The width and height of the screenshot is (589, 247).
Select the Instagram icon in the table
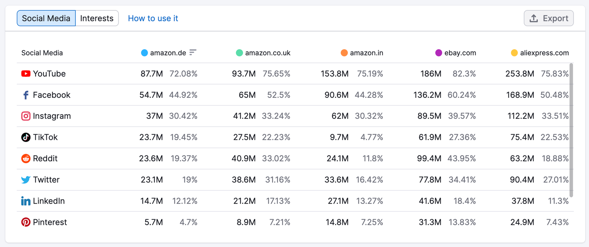coord(26,116)
